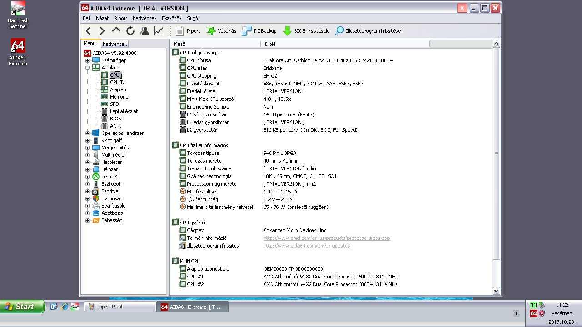
Task: Click the Mező column header
Action: pos(216,44)
